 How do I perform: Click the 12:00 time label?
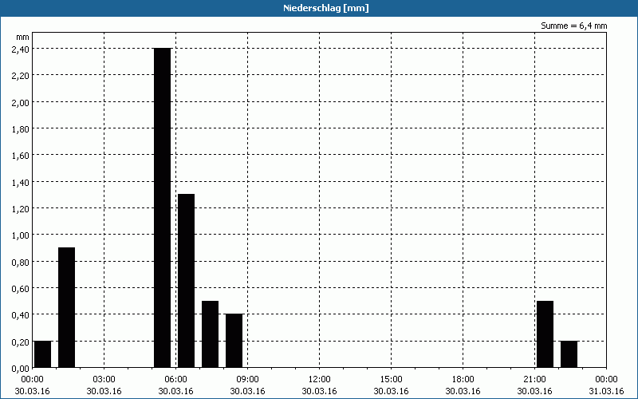tap(320, 380)
